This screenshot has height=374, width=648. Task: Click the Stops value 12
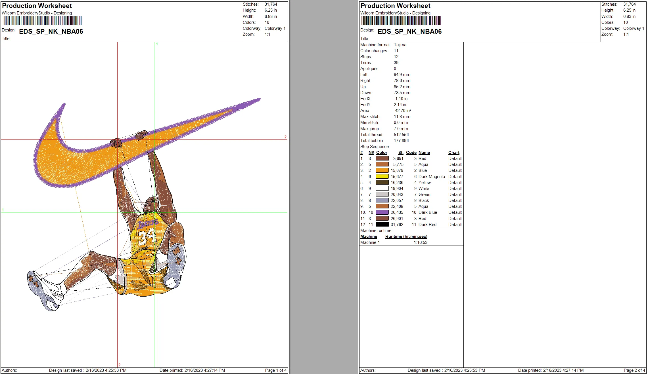click(x=396, y=57)
